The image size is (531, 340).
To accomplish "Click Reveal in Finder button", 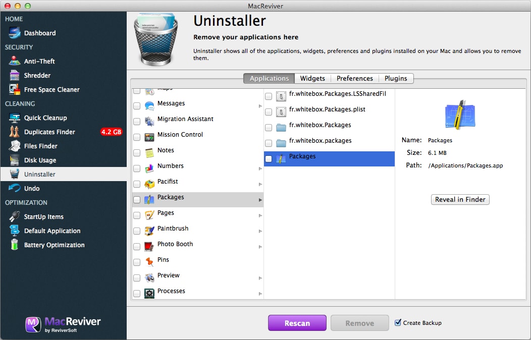I will (x=460, y=200).
